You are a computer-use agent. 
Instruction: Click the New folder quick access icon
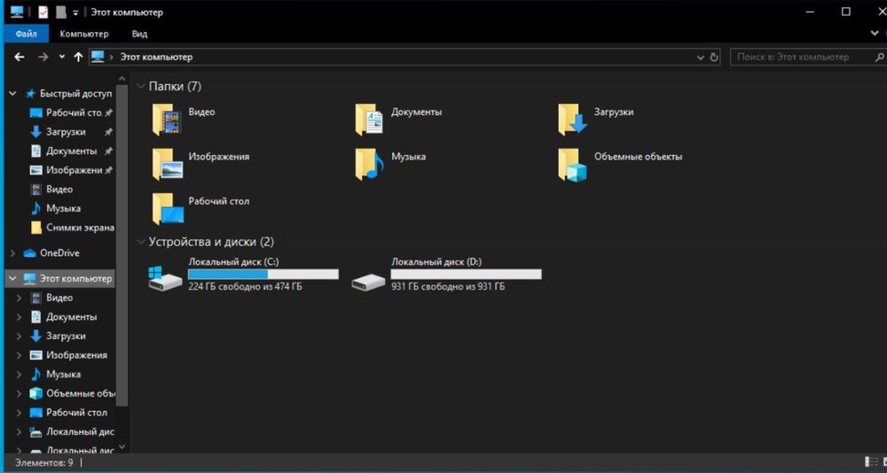[61, 12]
